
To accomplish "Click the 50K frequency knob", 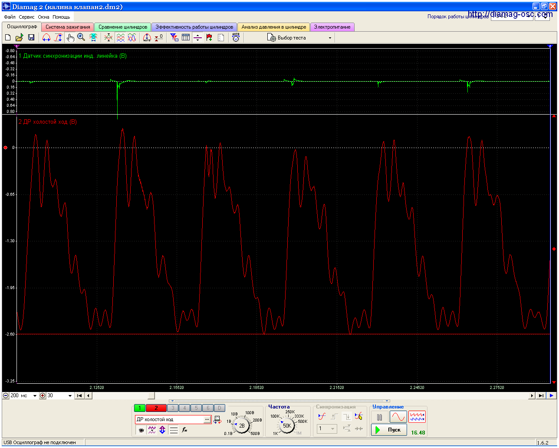I will [287, 425].
